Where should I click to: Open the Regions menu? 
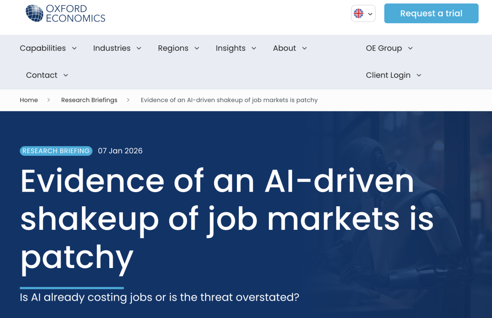(x=173, y=48)
